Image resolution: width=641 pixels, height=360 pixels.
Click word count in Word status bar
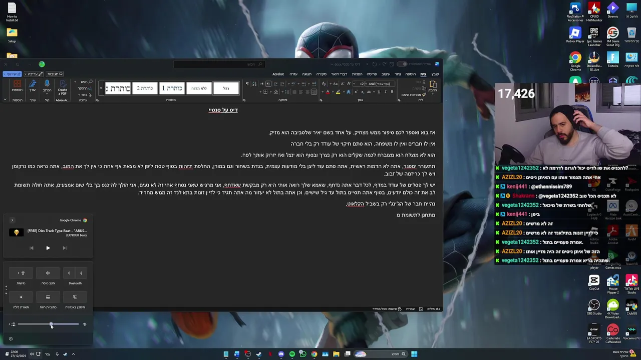(434, 309)
